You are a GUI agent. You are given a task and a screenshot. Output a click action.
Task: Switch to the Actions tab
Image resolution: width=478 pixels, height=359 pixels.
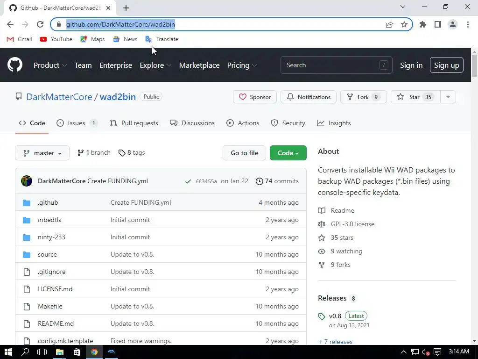243,123
